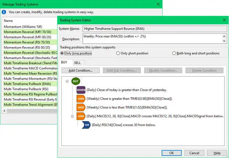
Task: Choose Only short position option
Action: [132, 53]
